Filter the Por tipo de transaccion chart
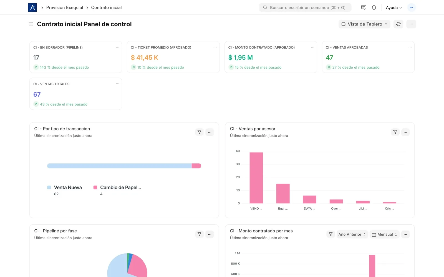This screenshot has height=277, width=444. [x=200, y=132]
